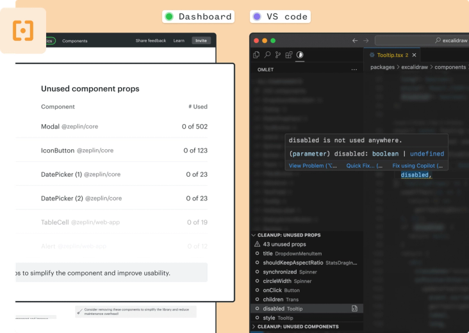469x333 pixels.
Task: Select the Omlet icon in activity bar
Action: point(300,54)
